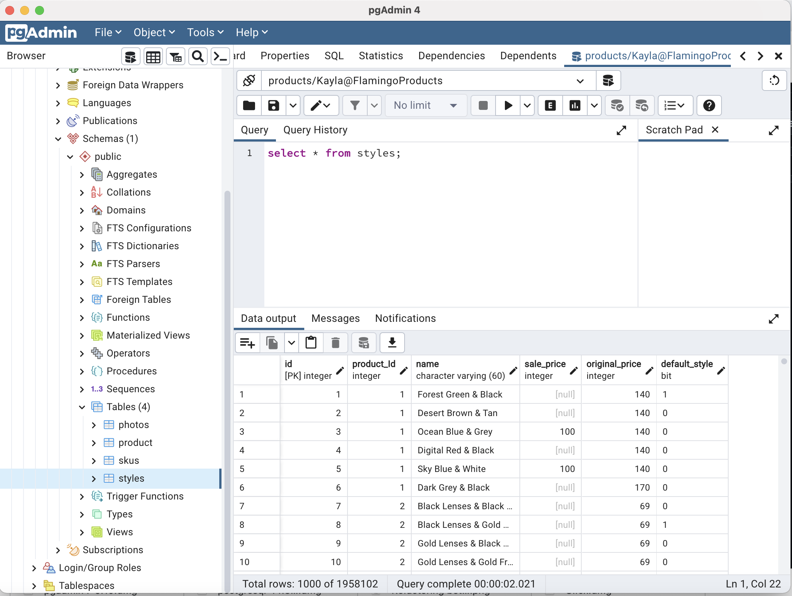The image size is (792, 596).
Task: Click the Explain Analyze chart icon
Action: (575, 105)
